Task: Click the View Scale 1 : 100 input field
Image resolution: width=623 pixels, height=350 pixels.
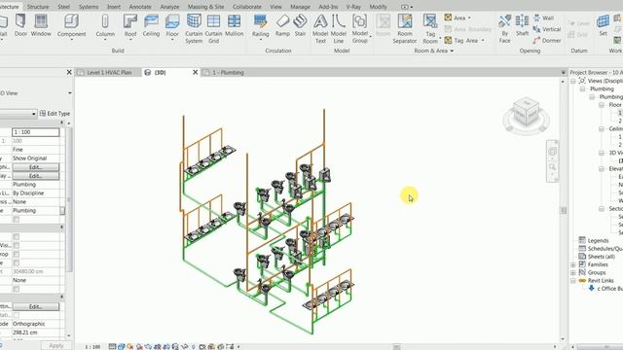Action: coord(36,132)
